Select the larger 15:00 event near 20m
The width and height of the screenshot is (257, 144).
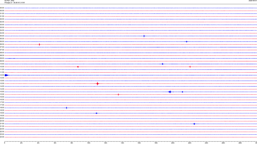point(170,92)
